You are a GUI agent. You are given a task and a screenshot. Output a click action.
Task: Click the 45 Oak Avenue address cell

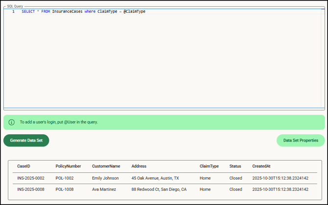[x=155, y=179]
